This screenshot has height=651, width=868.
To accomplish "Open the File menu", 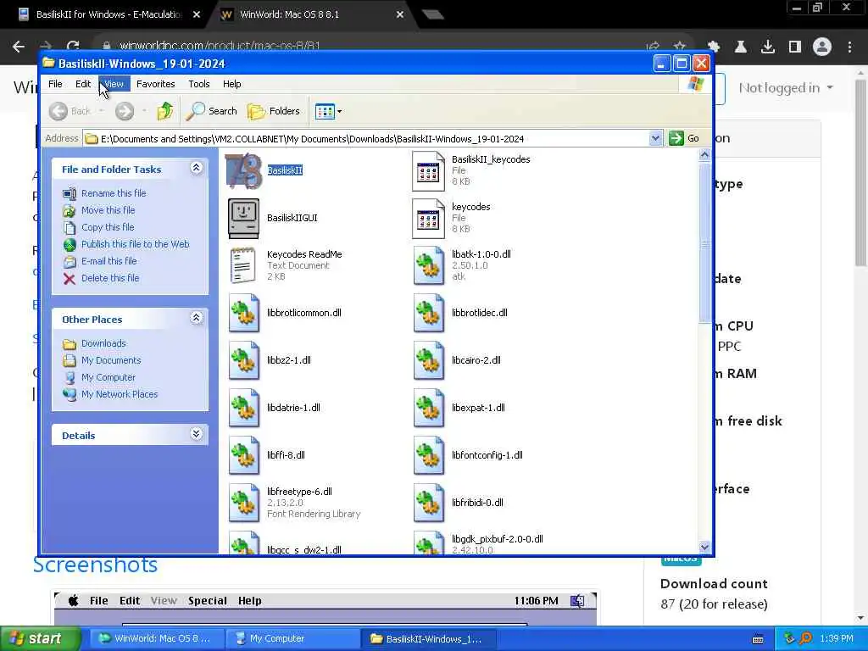I will pyautogui.click(x=55, y=84).
